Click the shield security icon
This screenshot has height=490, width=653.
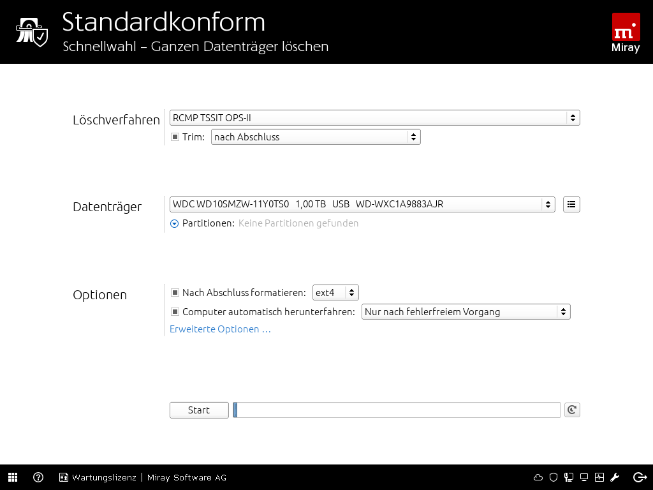pyautogui.click(x=554, y=477)
